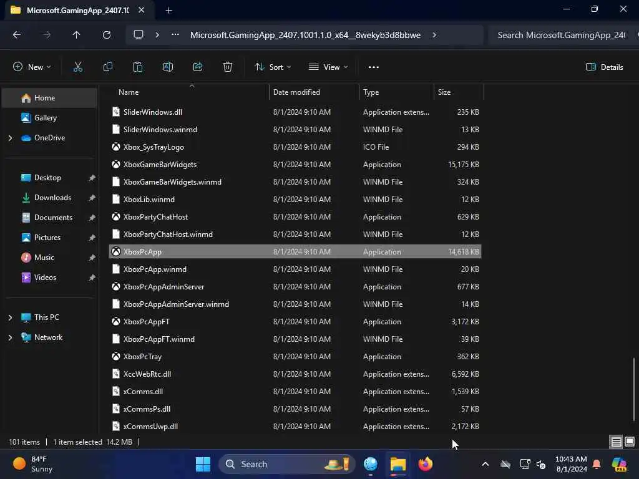Screen dimensions: 639x479
Task: Select the XboxPartyChatHost.winmd file
Action: tap(295, 235)
